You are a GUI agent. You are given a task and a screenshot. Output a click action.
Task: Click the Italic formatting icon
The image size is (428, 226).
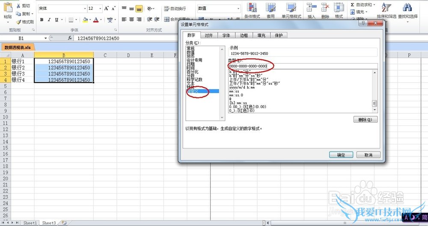point(50,20)
